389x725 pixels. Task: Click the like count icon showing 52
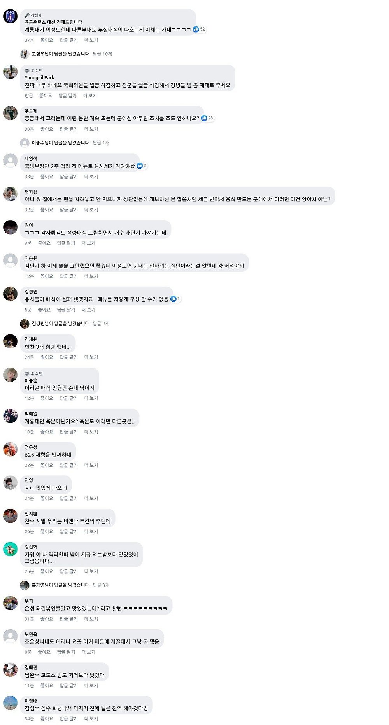(x=196, y=29)
